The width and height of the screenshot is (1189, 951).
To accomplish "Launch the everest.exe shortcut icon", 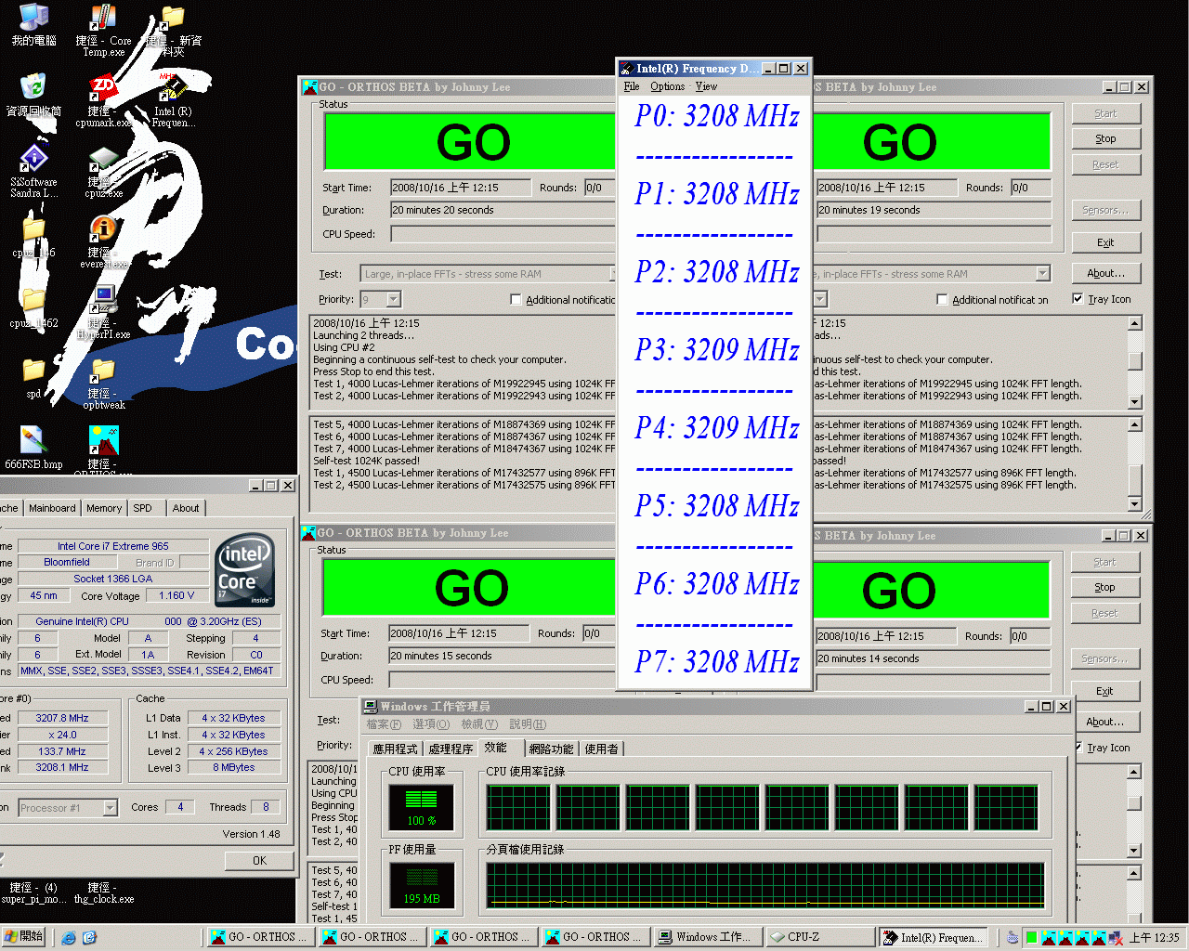I will click(103, 228).
